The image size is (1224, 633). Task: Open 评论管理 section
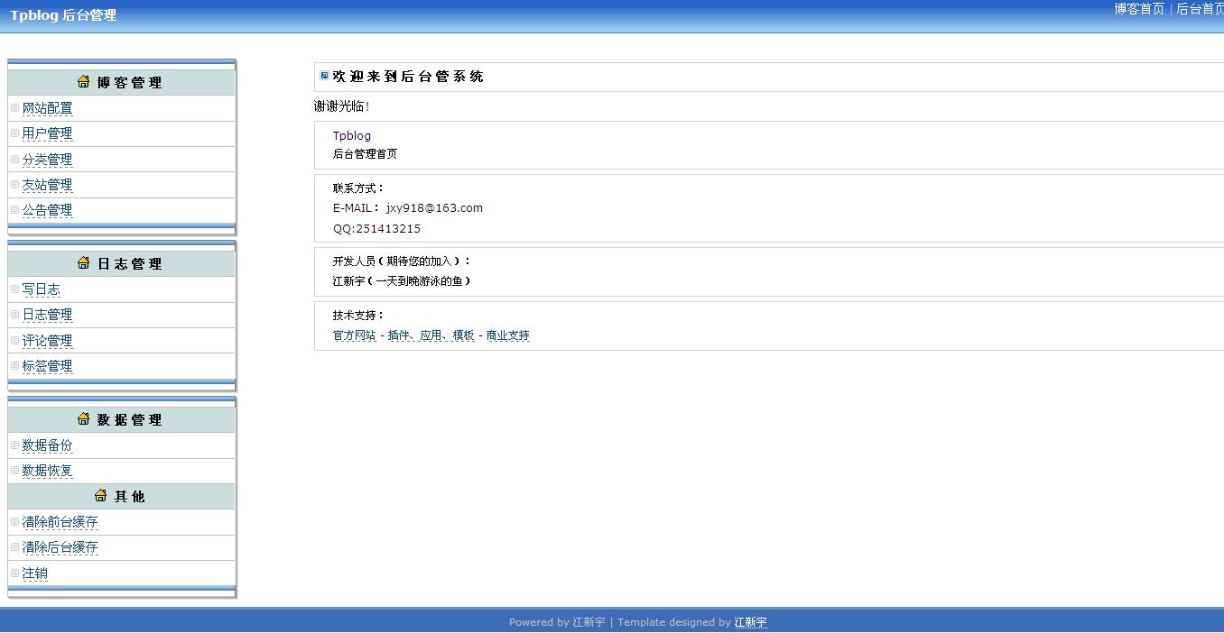47,341
